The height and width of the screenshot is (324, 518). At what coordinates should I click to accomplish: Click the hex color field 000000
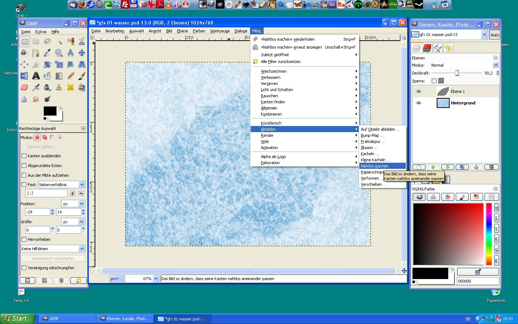tap(478, 281)
